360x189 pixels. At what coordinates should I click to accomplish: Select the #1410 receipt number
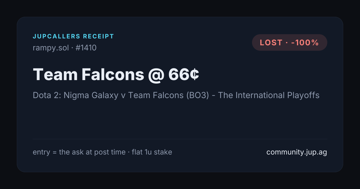tap(86, 48)
